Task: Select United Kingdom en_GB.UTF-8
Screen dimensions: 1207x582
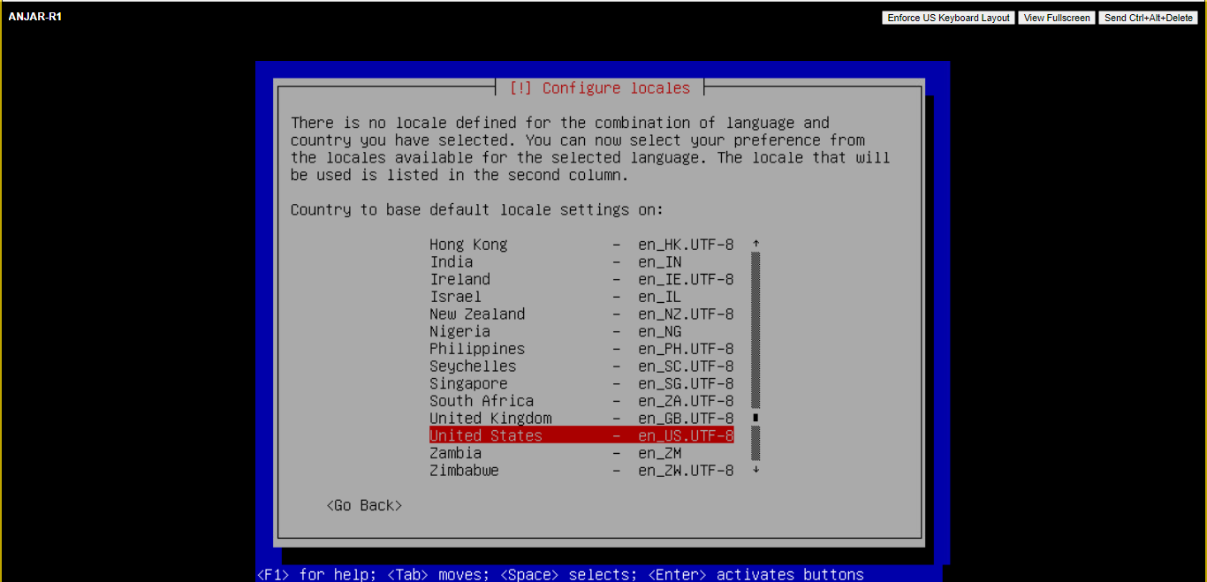Action: pos(581,419)
